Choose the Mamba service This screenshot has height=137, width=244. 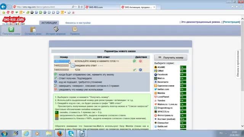[x=161, y=93]
